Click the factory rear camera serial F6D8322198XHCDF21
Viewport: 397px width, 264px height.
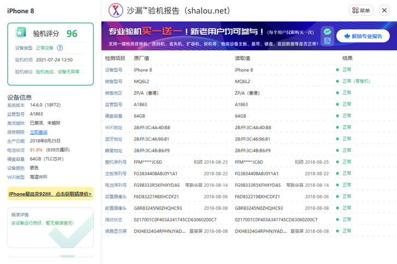click(x=156, y=197)
